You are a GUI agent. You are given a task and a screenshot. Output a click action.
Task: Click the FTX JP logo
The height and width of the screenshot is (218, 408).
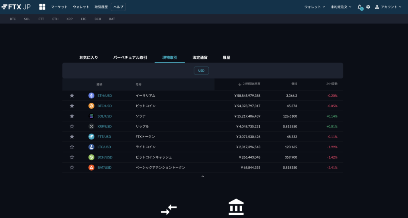point(16,7)
